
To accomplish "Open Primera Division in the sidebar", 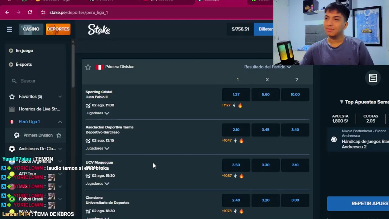I will (38, 135).
